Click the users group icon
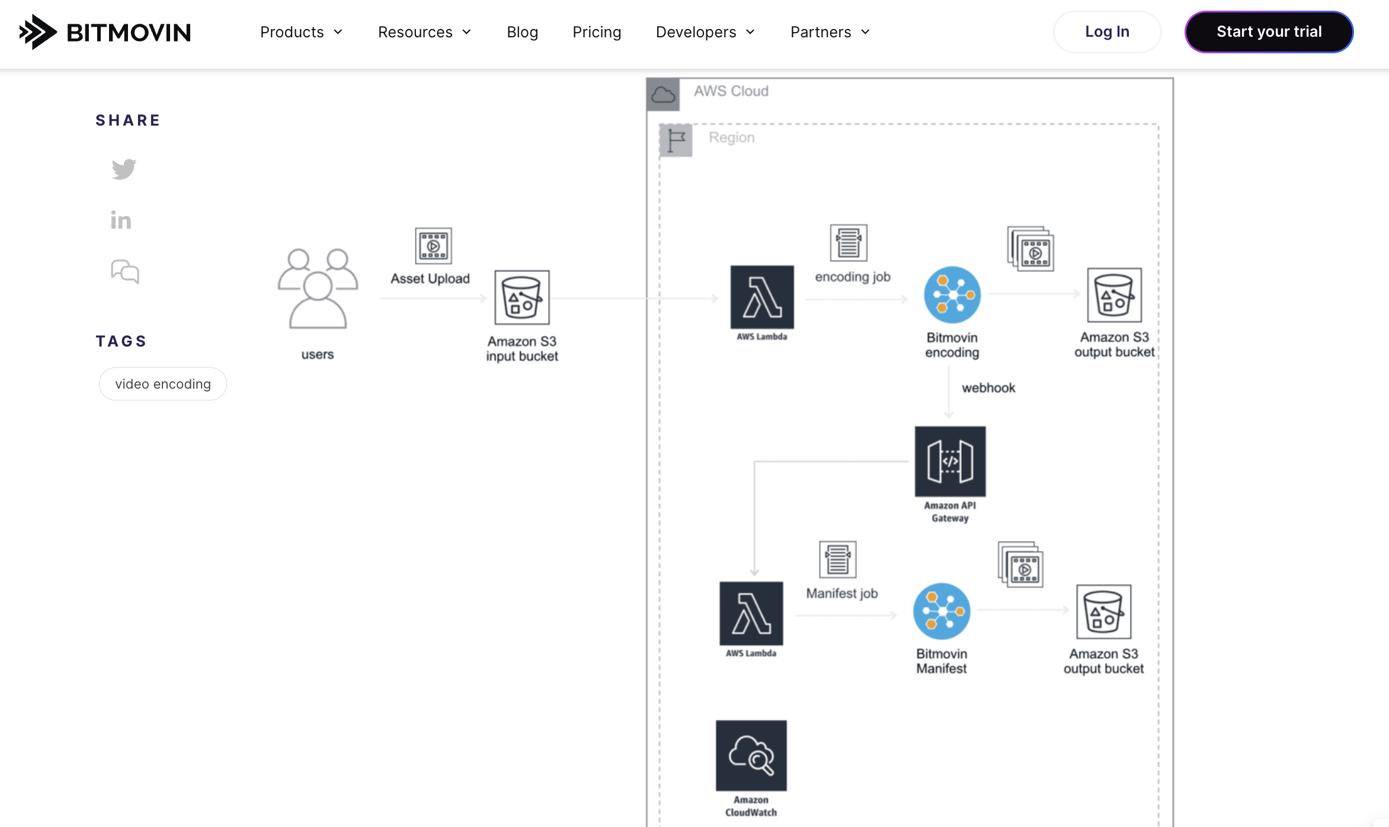This screenshot has height=827, width=1389. (318, 289)
